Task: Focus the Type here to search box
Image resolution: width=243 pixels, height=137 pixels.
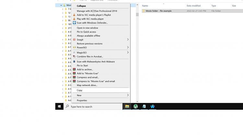Action: pos(93,106)
